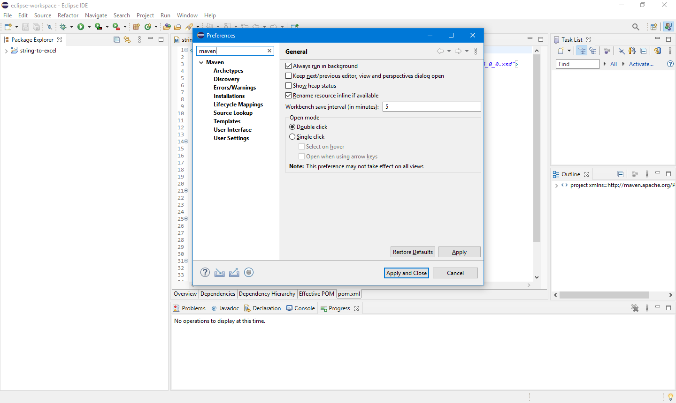Select the Java perspective icon
The image size is (676, 403).
coord(668,27)
